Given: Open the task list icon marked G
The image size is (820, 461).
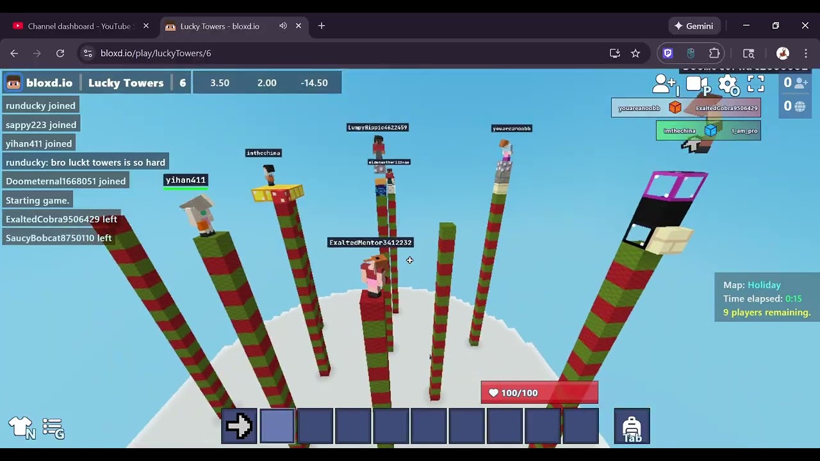Looking at the screenshot, I should coord(53,428).
